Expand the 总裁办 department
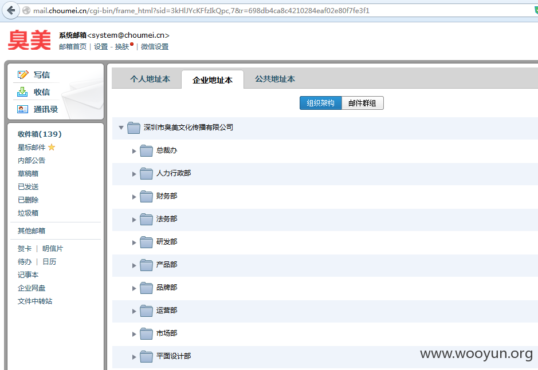Viewport: 538px width, 370px height. (x=134, y=151)
